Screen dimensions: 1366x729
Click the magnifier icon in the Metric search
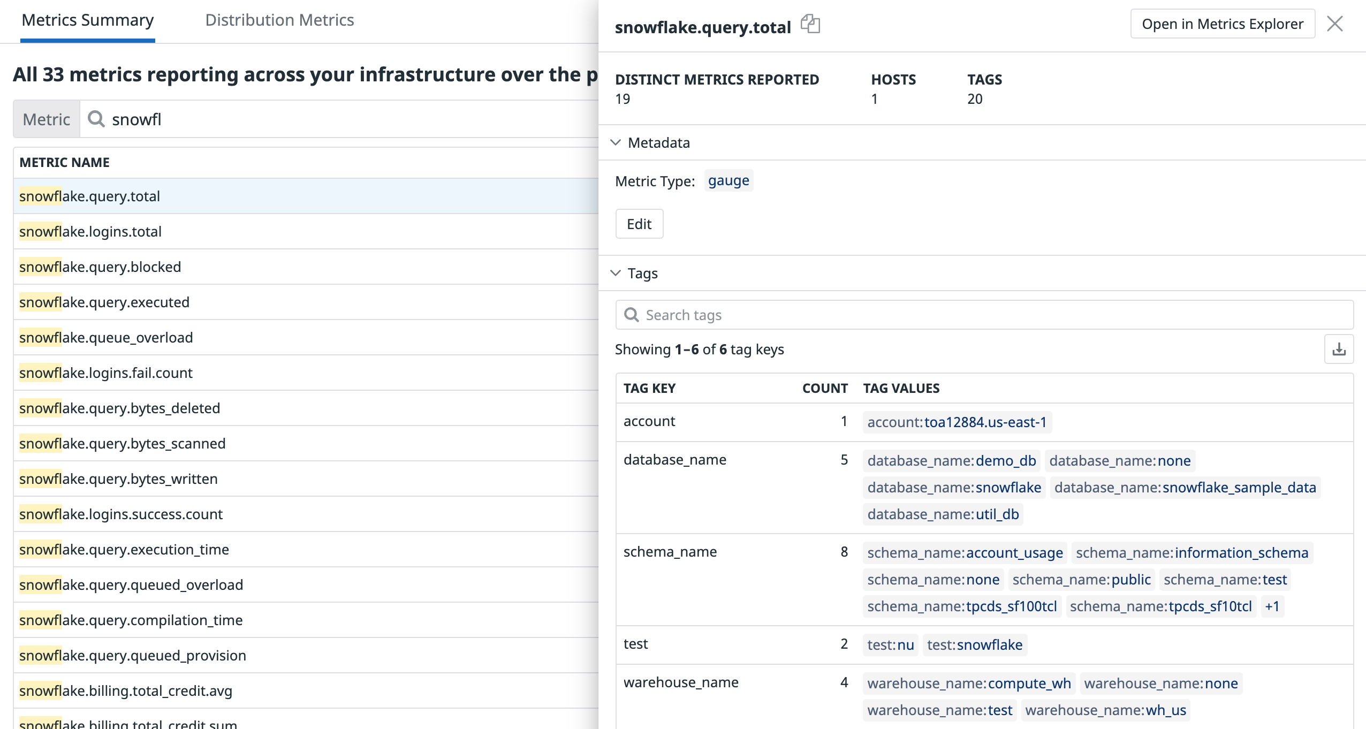[96, 119]
